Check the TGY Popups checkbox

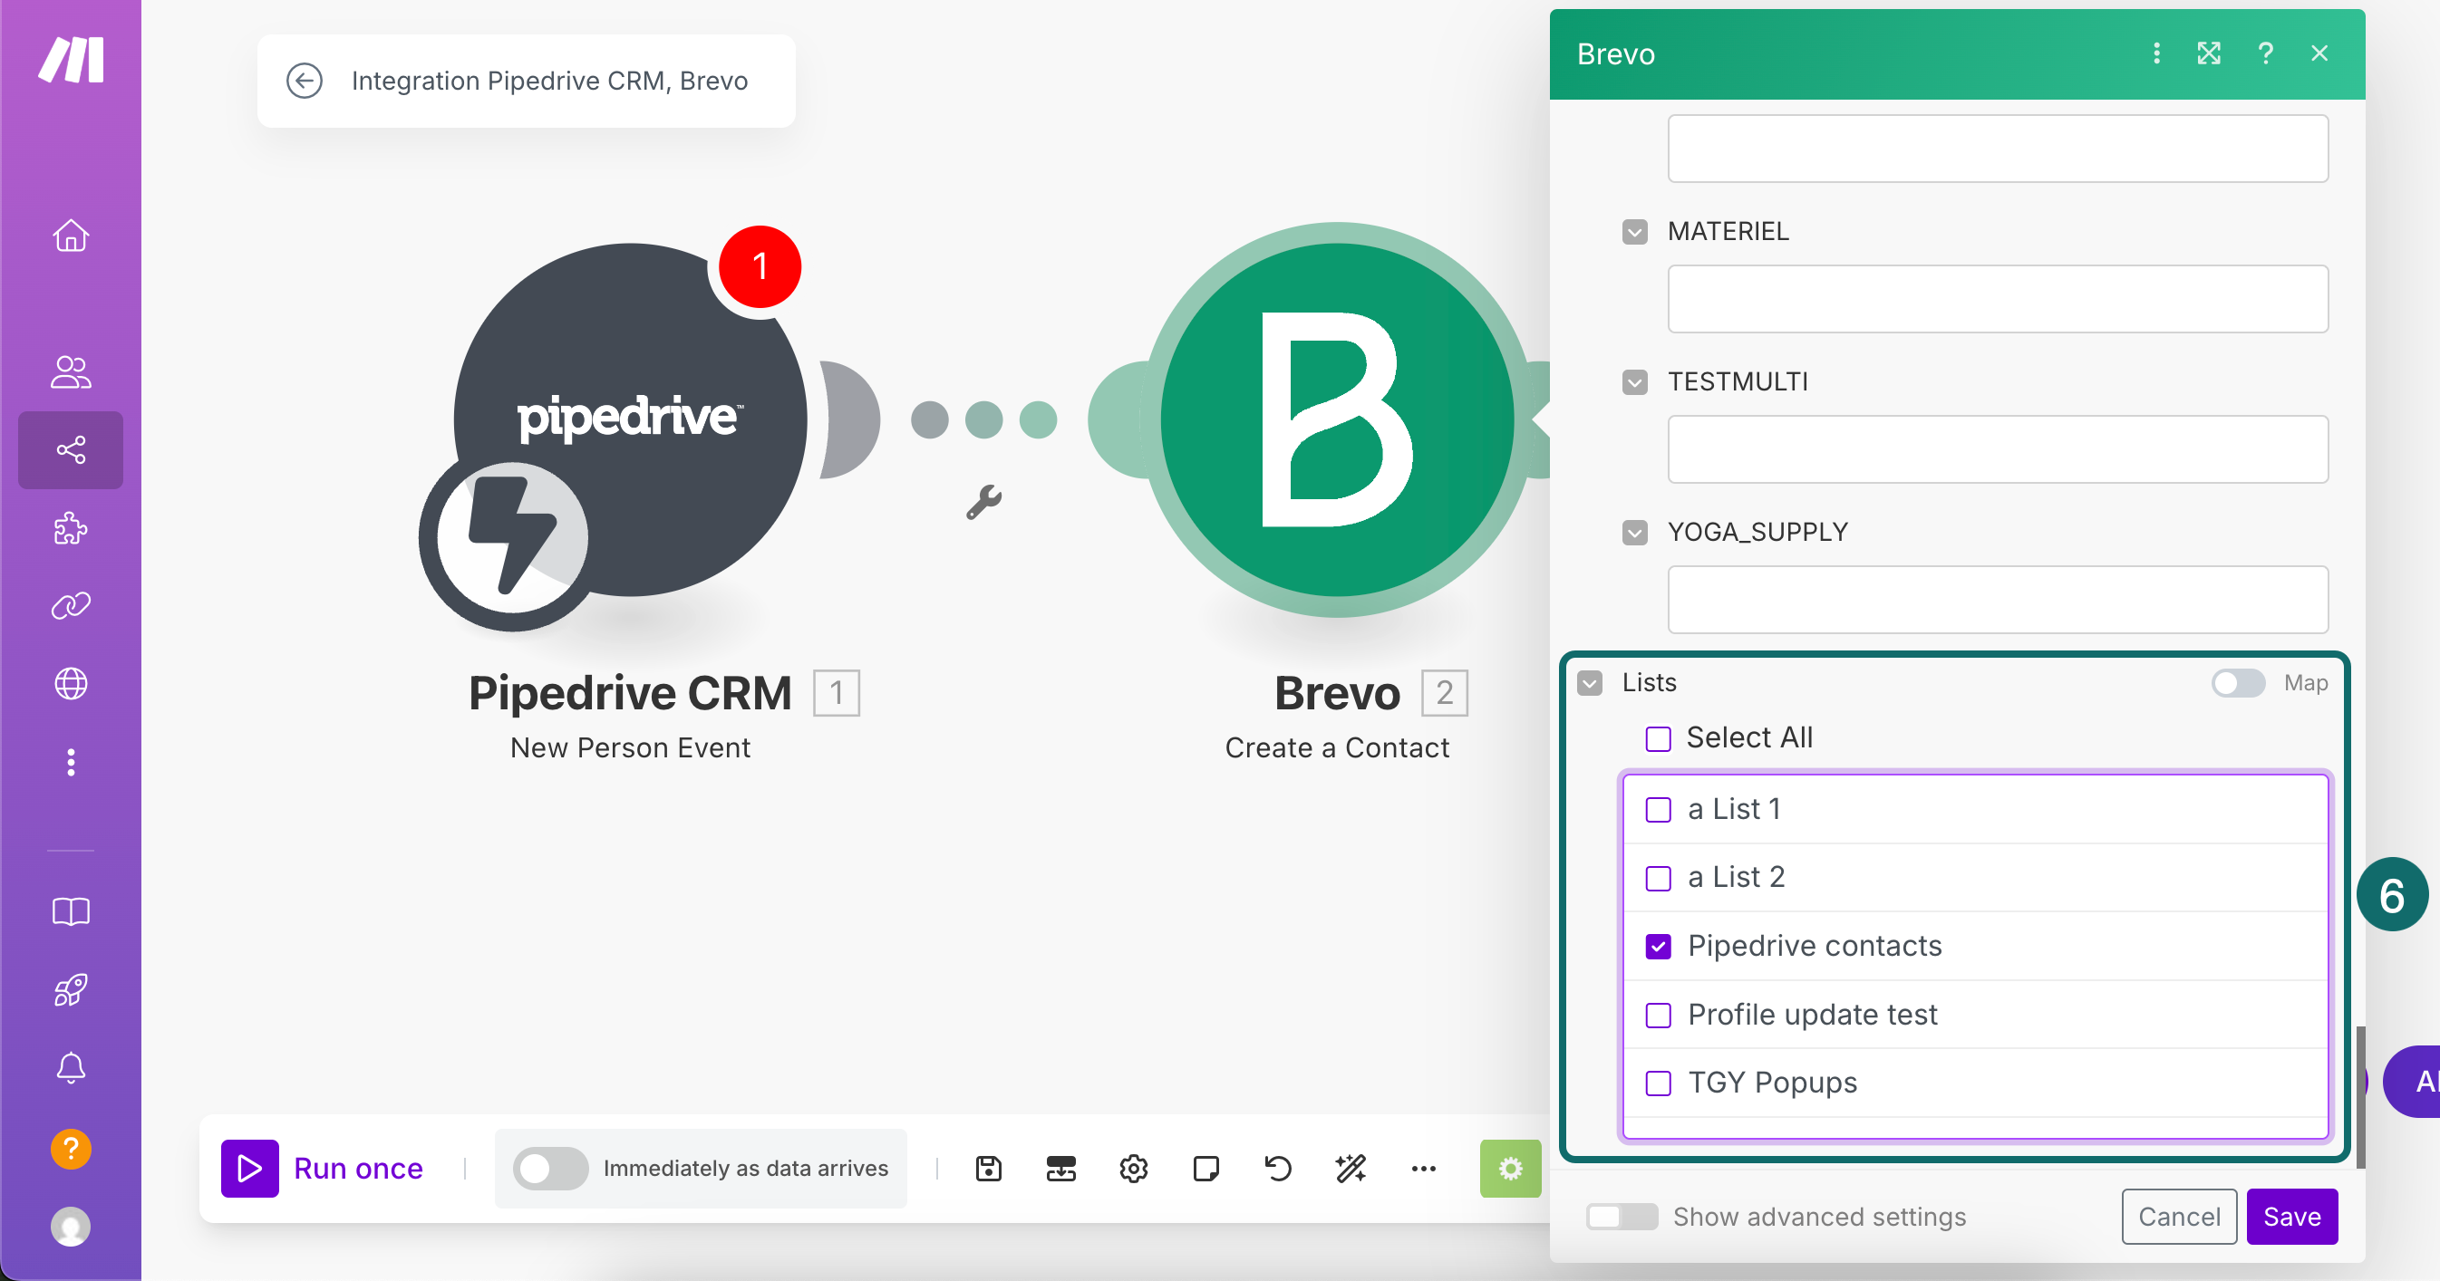click(1658, 1083)
